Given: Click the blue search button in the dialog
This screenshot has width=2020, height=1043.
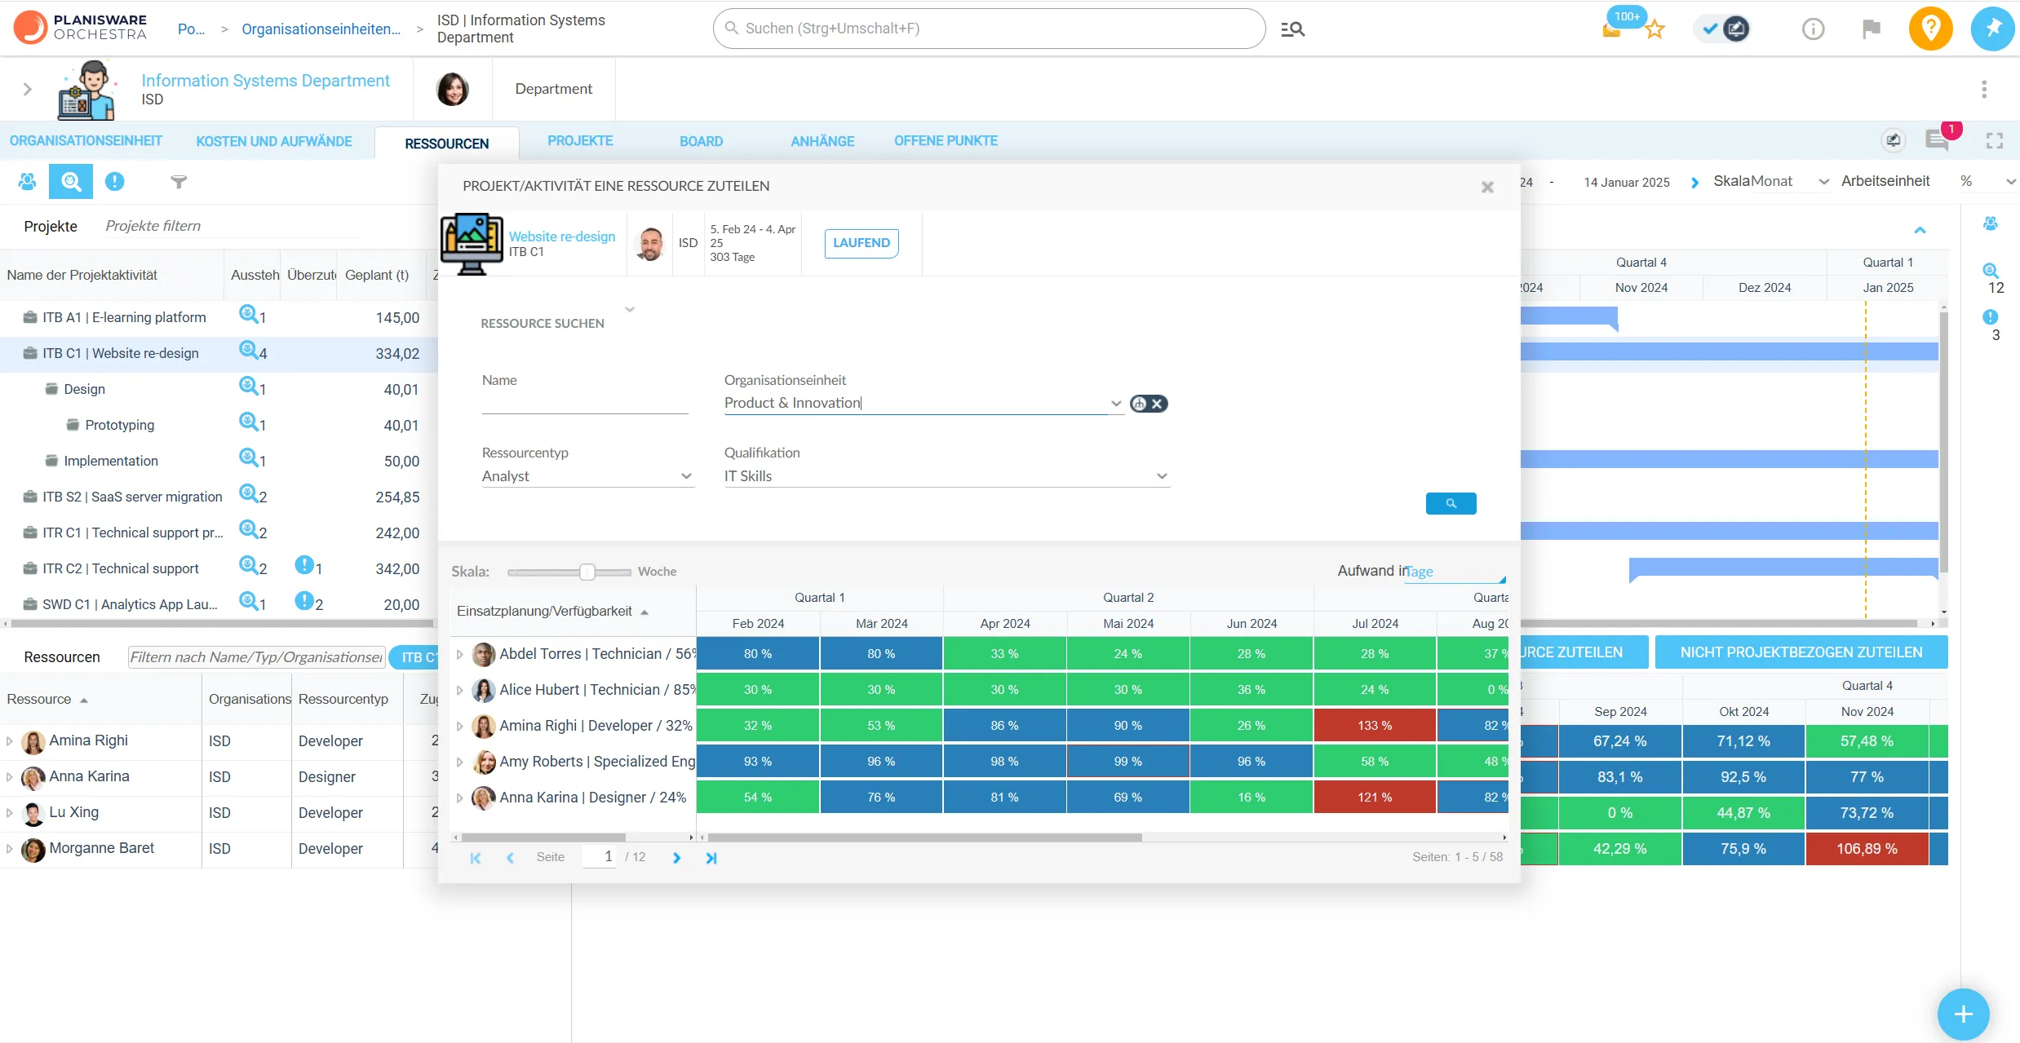Looking at the screenshot, I should tap(1450, 503).
